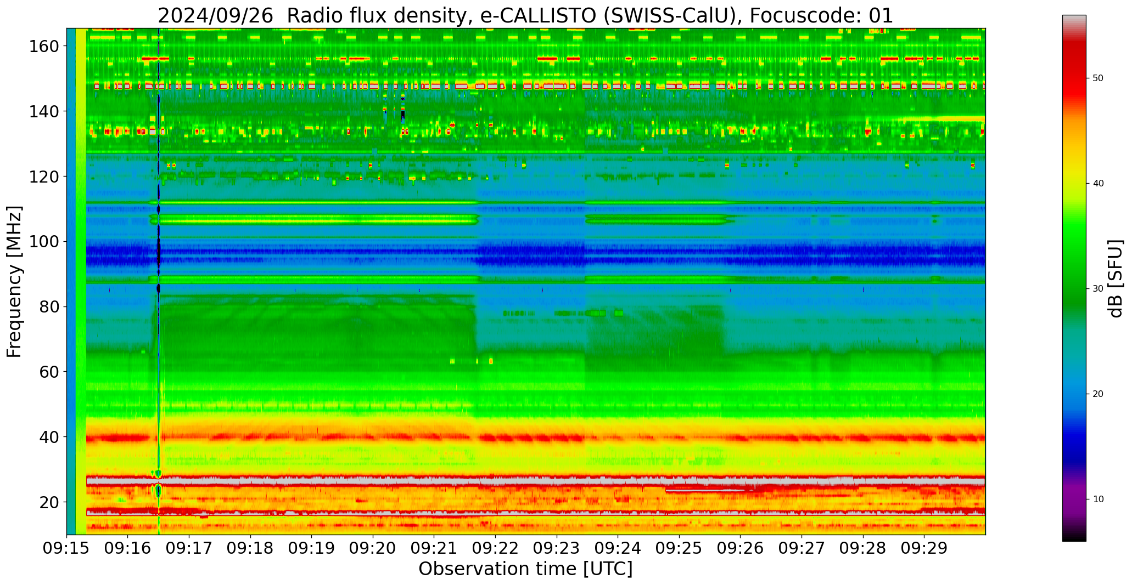
Task: Click the 60 frequency tick label
Action: coord(49,372)
